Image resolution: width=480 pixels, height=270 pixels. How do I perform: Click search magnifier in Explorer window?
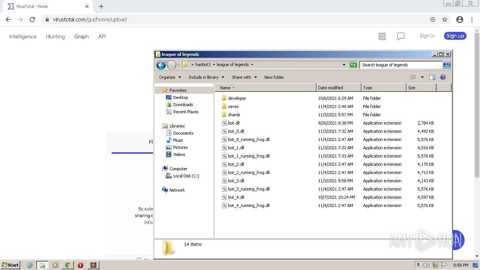(x=446, y=65)
